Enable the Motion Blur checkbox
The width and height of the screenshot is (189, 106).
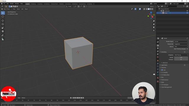162,75
